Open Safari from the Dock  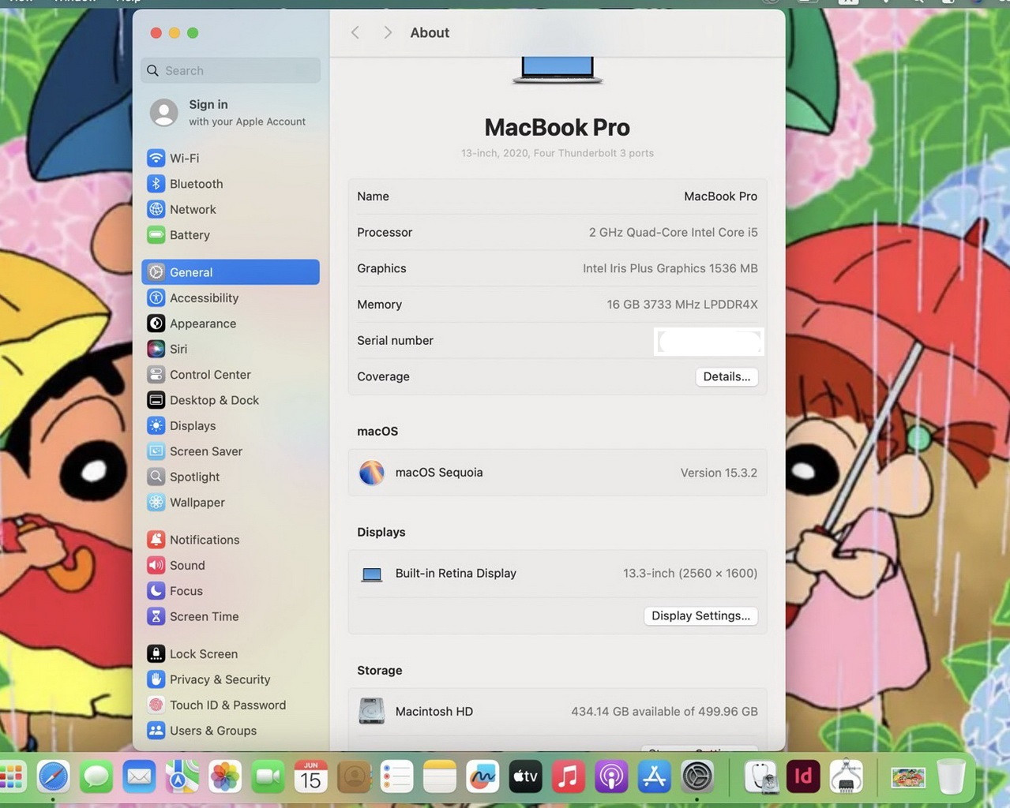[54, 777]
